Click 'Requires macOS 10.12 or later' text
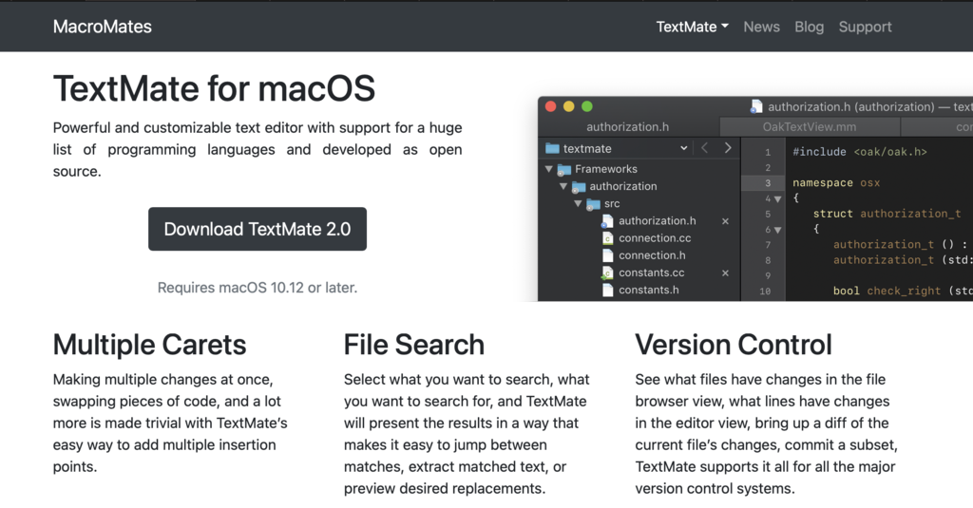The image size is (973, 508). tap(258, 288)
